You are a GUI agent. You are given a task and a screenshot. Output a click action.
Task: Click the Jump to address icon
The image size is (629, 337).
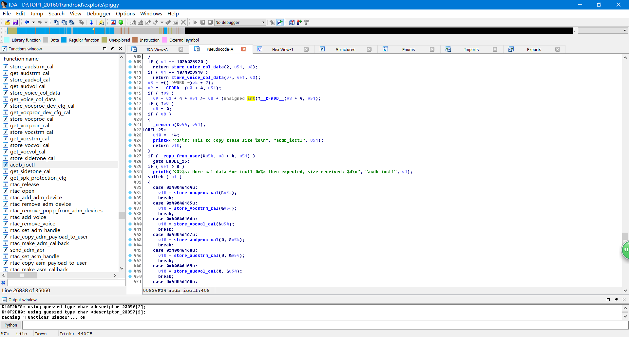(91, 22)
